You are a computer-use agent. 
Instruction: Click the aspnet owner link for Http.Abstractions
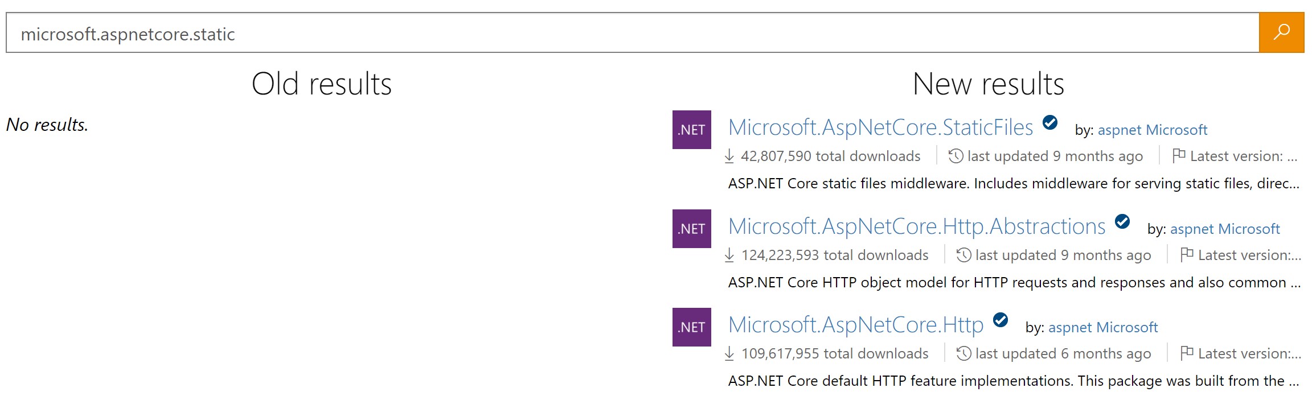point(1192,229)
